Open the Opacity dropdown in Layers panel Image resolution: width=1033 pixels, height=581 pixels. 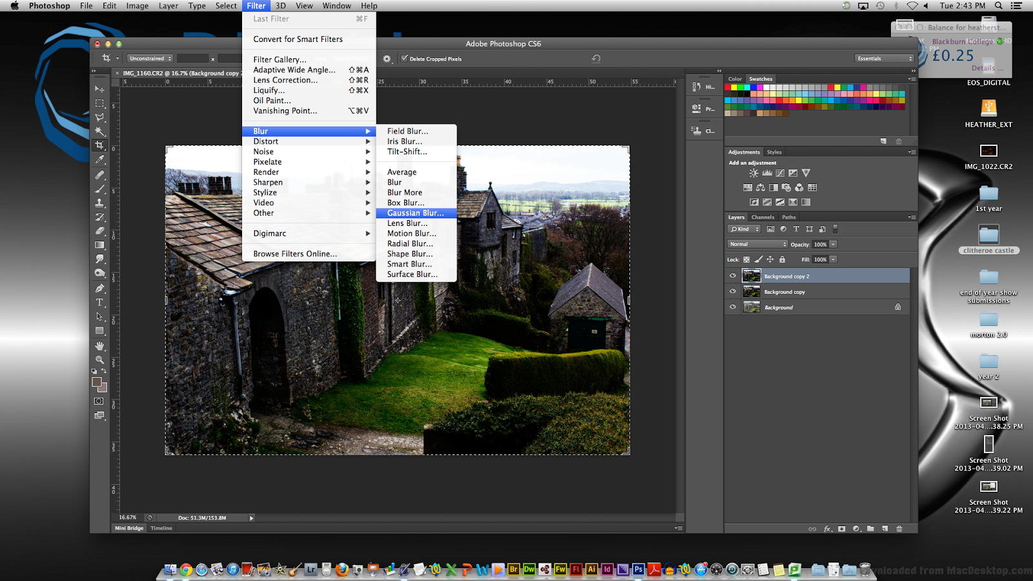click(832, 244)
